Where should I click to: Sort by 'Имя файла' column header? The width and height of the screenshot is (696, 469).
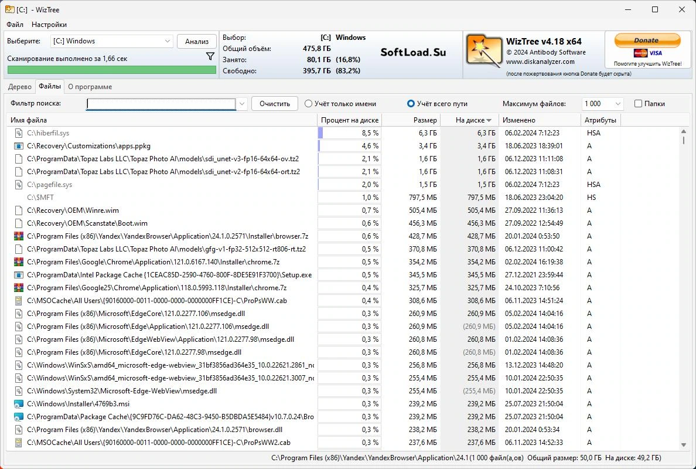[x=162, y=120]
